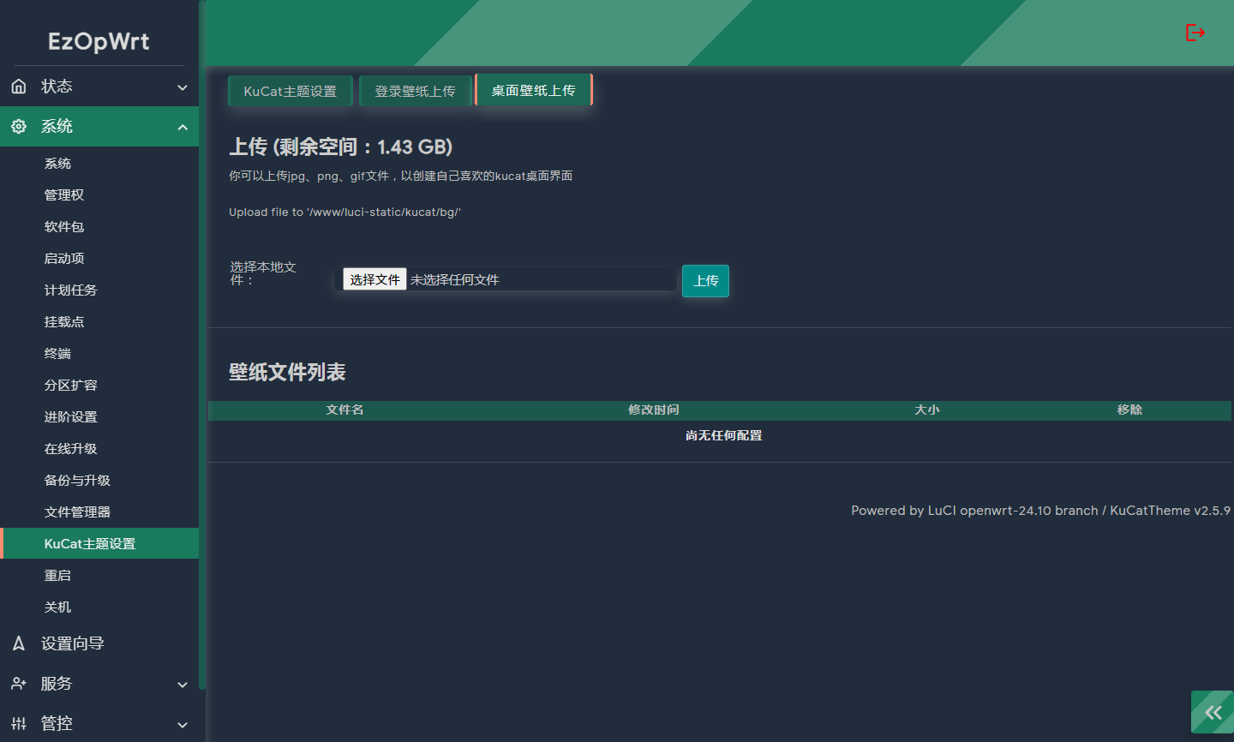Click the 设置向导 wizard icon
Image resolution: width=1234 pixels, height=742 pixels.
[x=19, y=643]
